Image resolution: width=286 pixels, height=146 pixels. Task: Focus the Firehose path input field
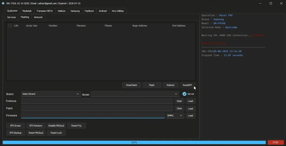click(97, 101)
